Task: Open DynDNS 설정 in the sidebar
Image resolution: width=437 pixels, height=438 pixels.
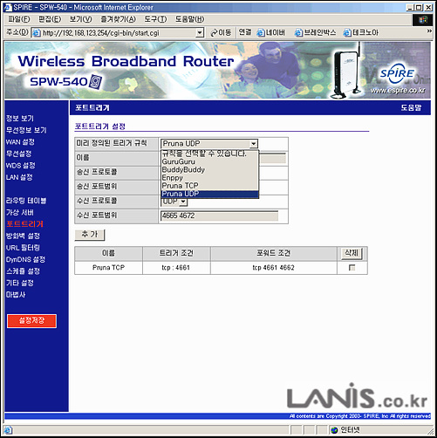Action: tap(25, 259)
